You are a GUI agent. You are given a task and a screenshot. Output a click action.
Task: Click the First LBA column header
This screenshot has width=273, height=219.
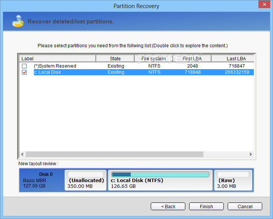point(192,59)
